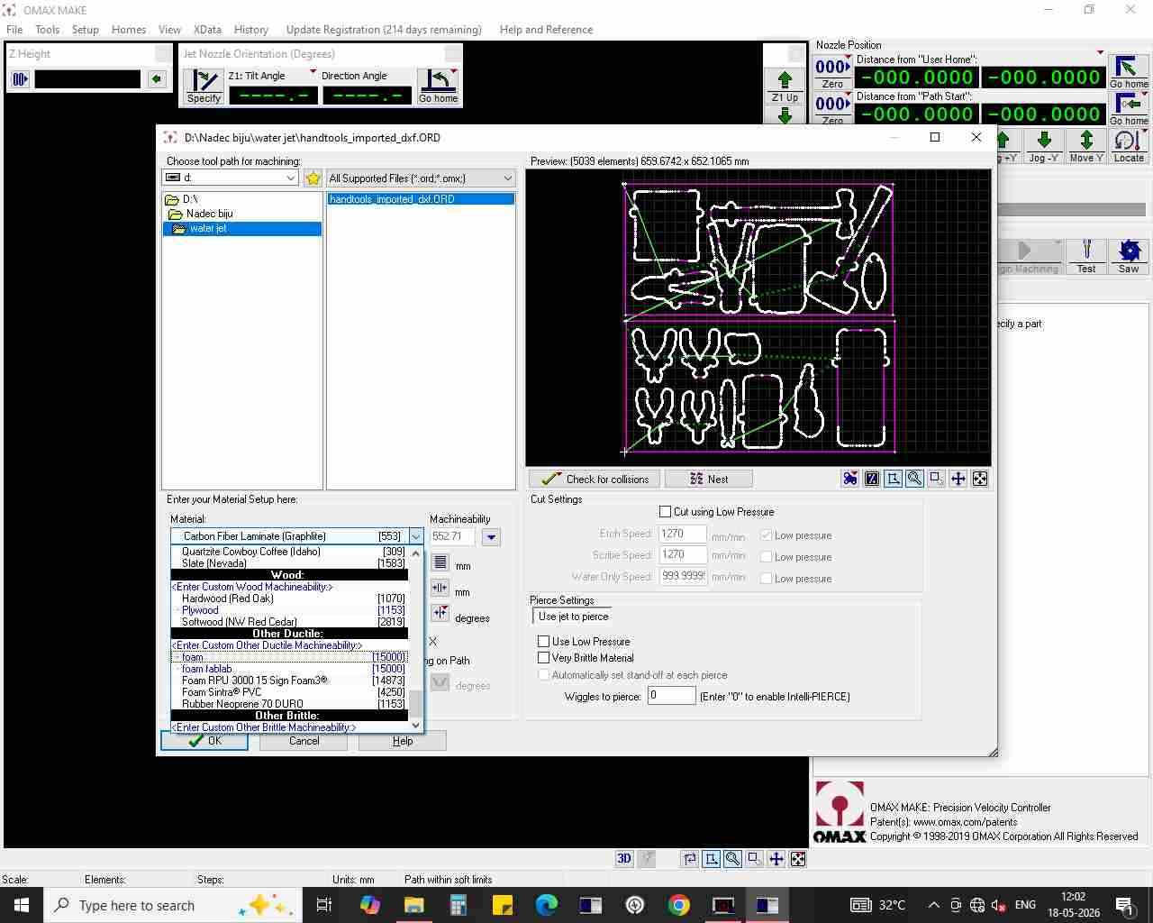Select Rubber Neoprene 70 DURO material
The image size is (1153, 923).
289,704
